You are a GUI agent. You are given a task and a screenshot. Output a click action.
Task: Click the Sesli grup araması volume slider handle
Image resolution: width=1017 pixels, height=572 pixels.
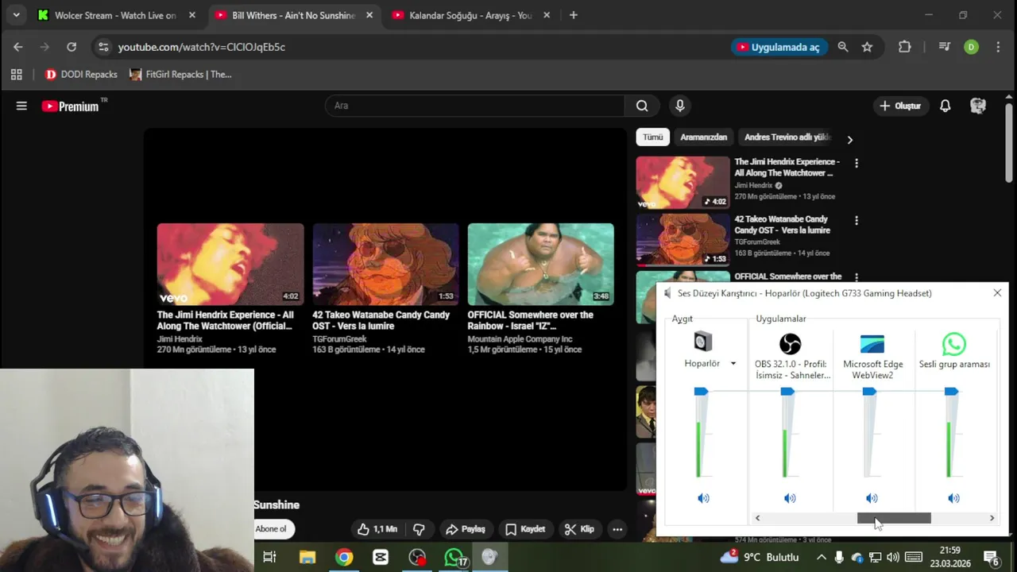click(x=951, y=391)
